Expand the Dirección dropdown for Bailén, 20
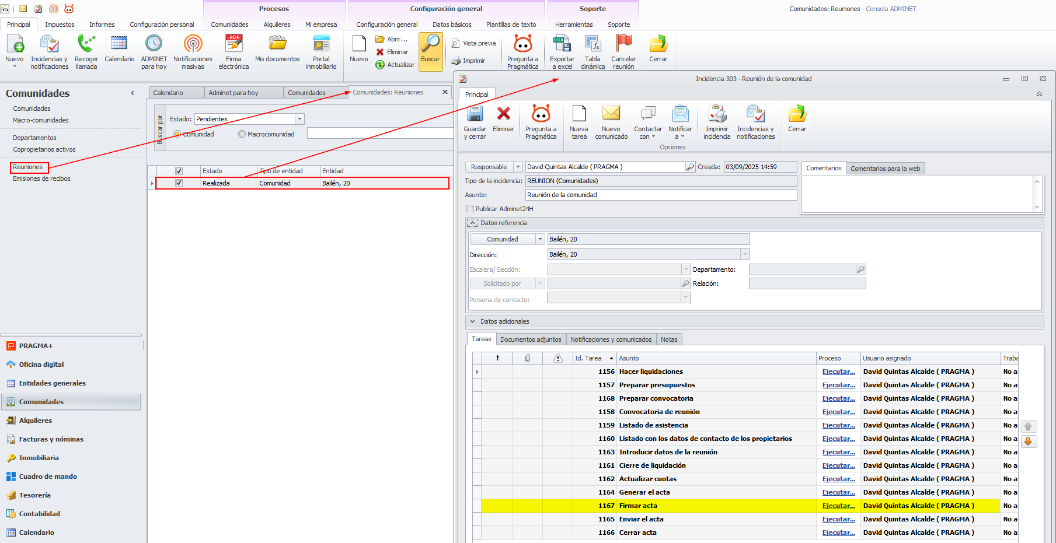 [745, 254]
